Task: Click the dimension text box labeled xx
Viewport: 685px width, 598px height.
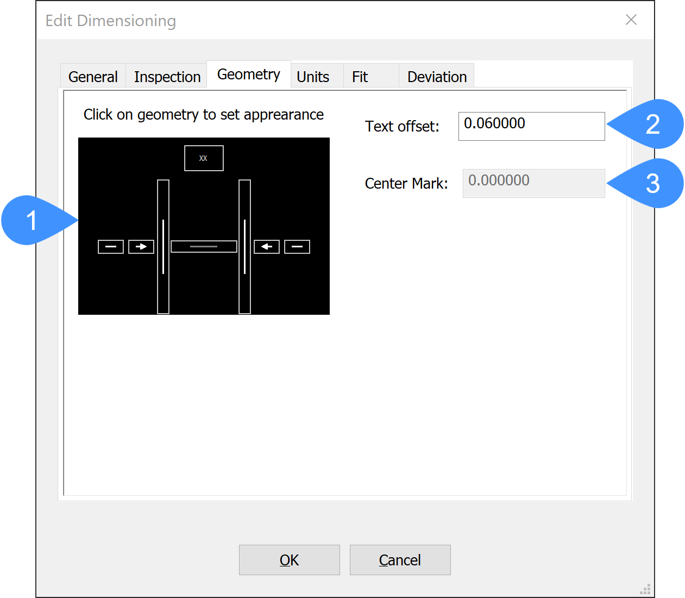Action: [x=204, y=158]
